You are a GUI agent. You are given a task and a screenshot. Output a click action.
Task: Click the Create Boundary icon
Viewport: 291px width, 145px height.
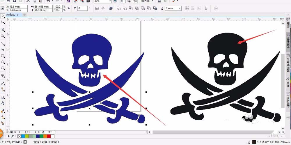pos(155,8)
